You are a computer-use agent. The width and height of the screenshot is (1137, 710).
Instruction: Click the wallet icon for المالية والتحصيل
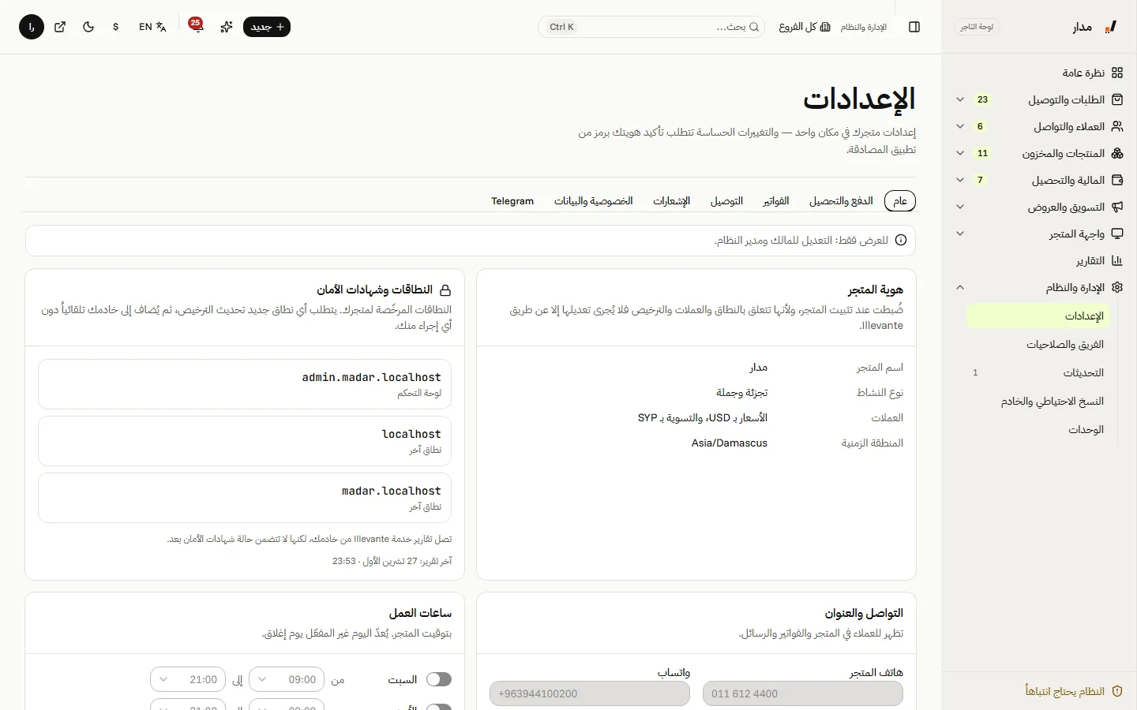pos(1117,180)
